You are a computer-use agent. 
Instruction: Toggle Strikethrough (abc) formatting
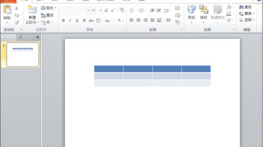point(91,21)
